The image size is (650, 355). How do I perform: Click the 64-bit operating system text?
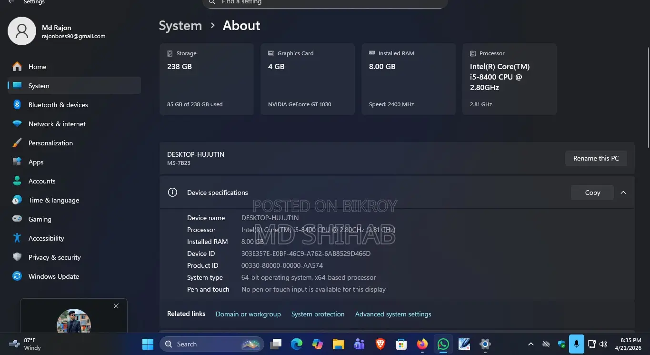(x=309, y=277)
